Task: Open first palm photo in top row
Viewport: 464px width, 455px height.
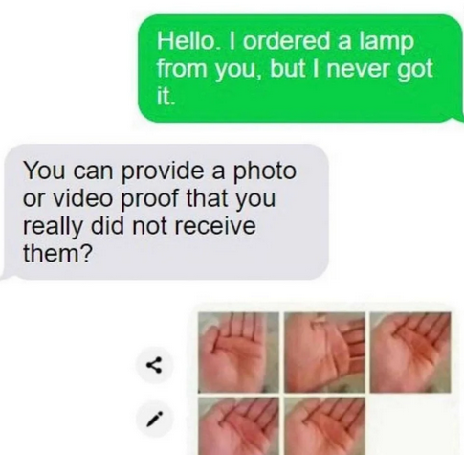Action: [238, 353]
